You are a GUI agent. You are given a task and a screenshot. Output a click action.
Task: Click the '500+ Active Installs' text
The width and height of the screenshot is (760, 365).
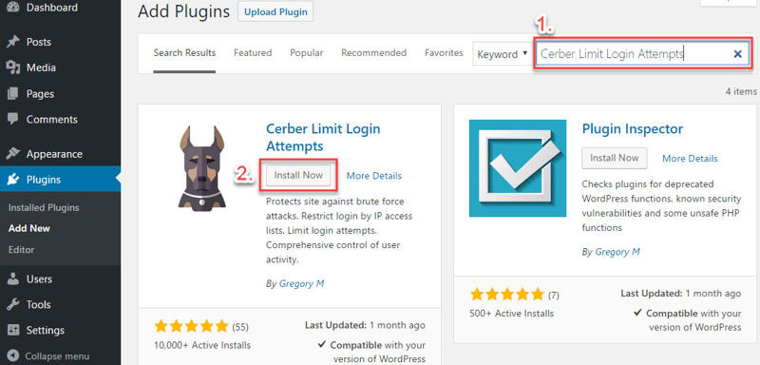coord(512,314)
